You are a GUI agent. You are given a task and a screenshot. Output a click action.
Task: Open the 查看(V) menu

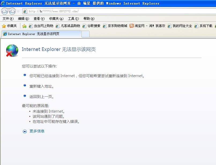click(x=39, y=19)
